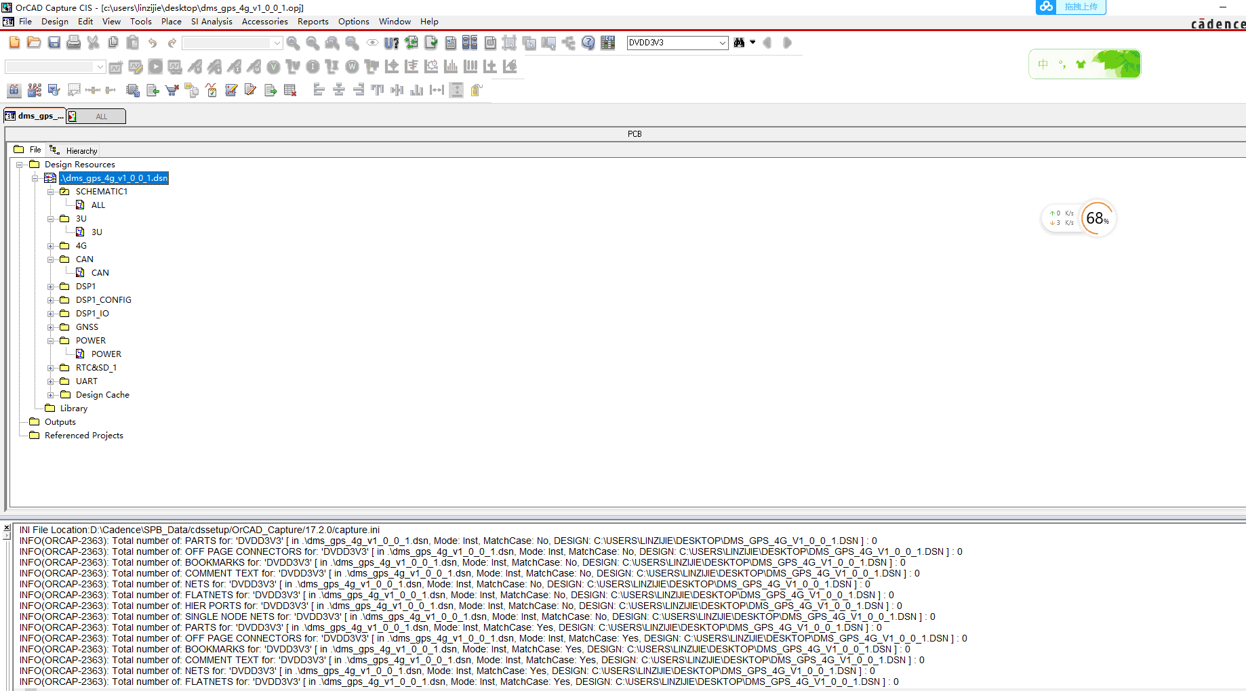Click the Redo arrow icon

[x=172, y=43]
